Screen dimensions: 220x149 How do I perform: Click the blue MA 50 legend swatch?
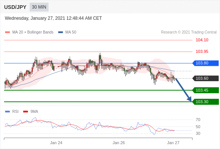pyautogui.click(x=60, y=32)
